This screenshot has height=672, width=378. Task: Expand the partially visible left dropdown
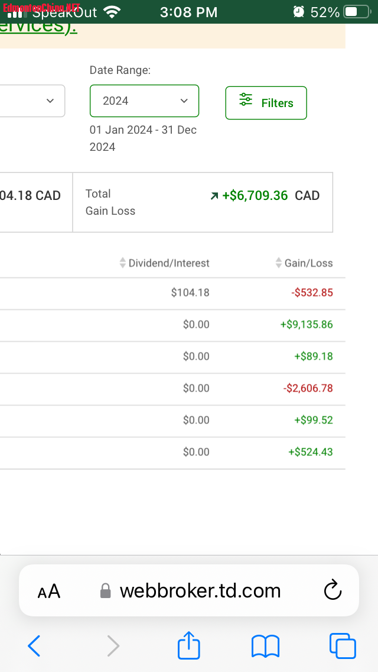(x=32, y=101)
